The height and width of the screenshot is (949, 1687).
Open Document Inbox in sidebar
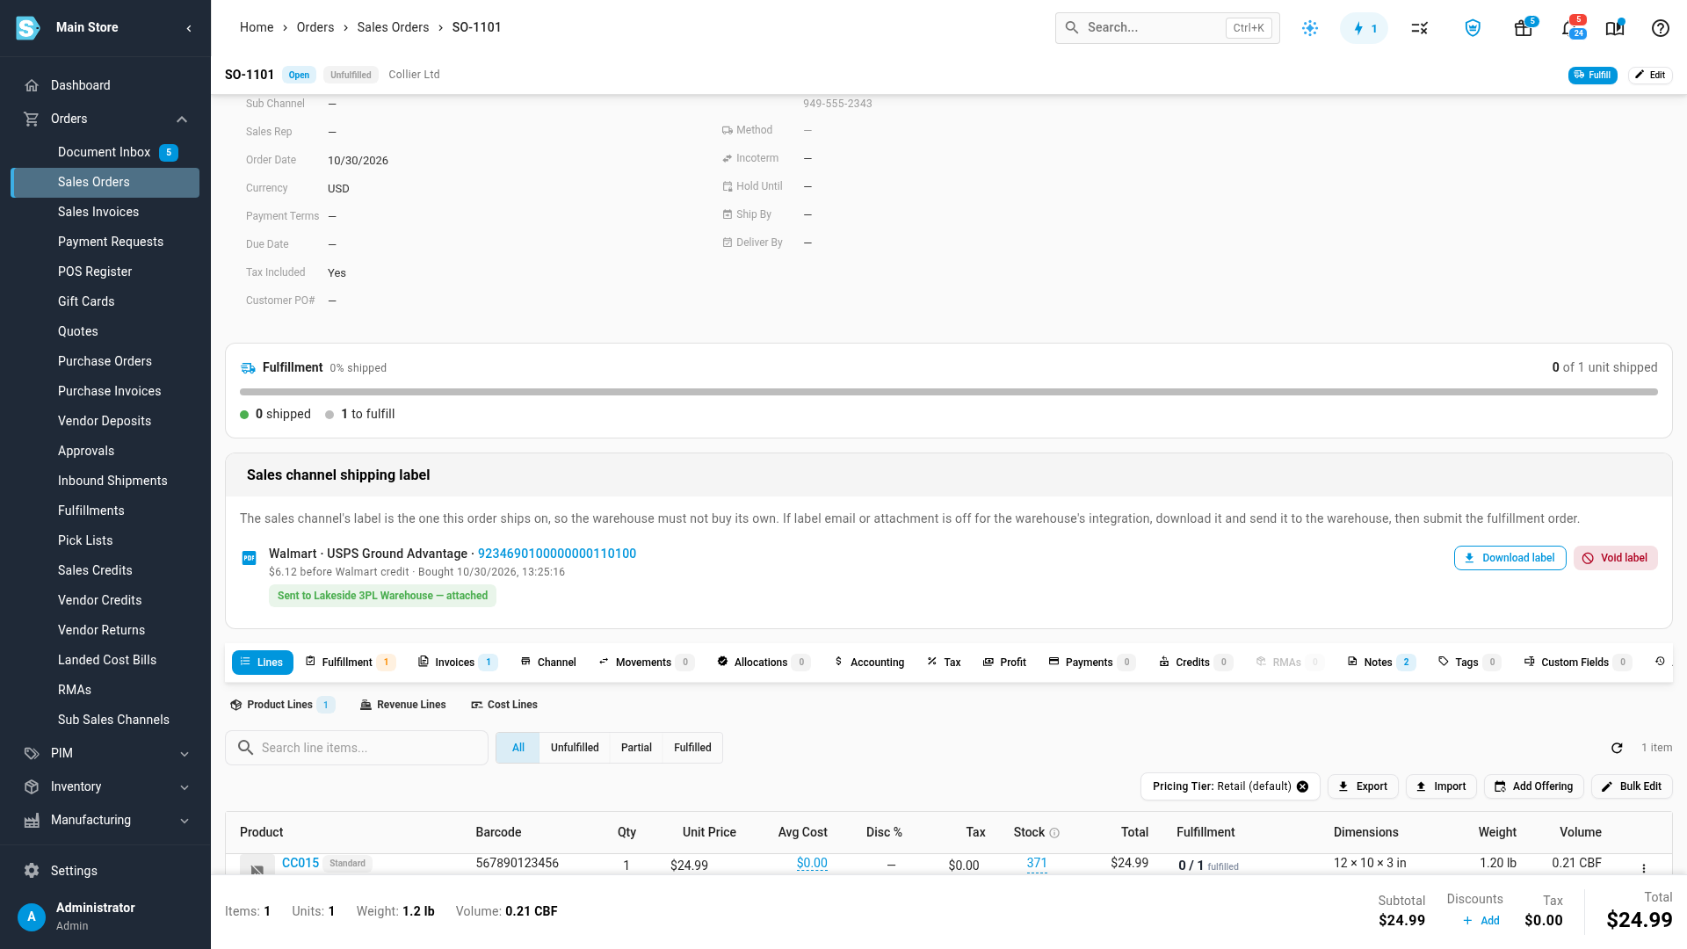[x=105, y=152]
